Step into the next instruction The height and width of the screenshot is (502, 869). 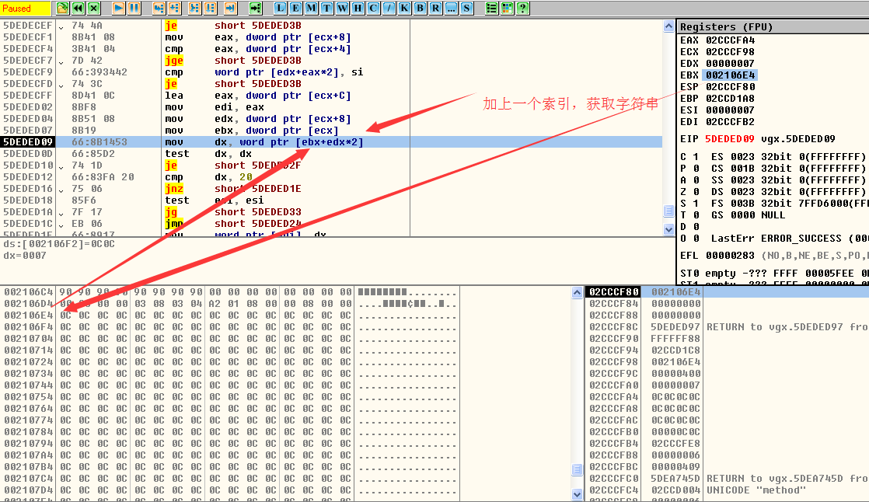[159, 8]
